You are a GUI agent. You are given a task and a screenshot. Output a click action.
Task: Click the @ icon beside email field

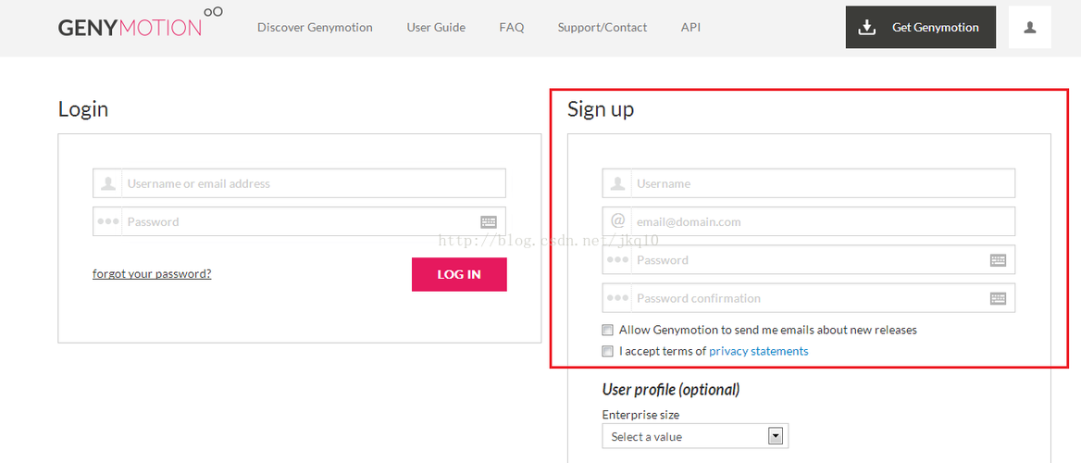click(617, 221)
